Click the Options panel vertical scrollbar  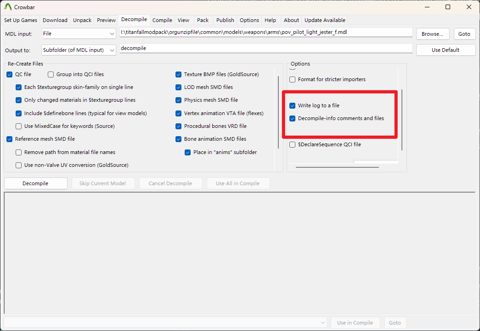click(x=401, y=120)
